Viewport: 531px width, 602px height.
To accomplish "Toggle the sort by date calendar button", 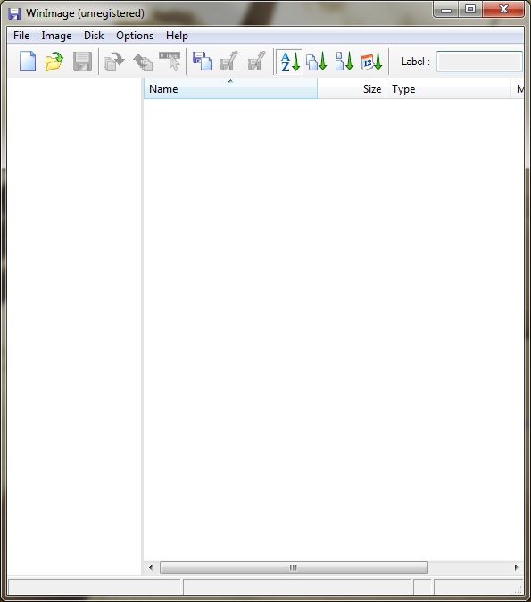I will [371, 62].
